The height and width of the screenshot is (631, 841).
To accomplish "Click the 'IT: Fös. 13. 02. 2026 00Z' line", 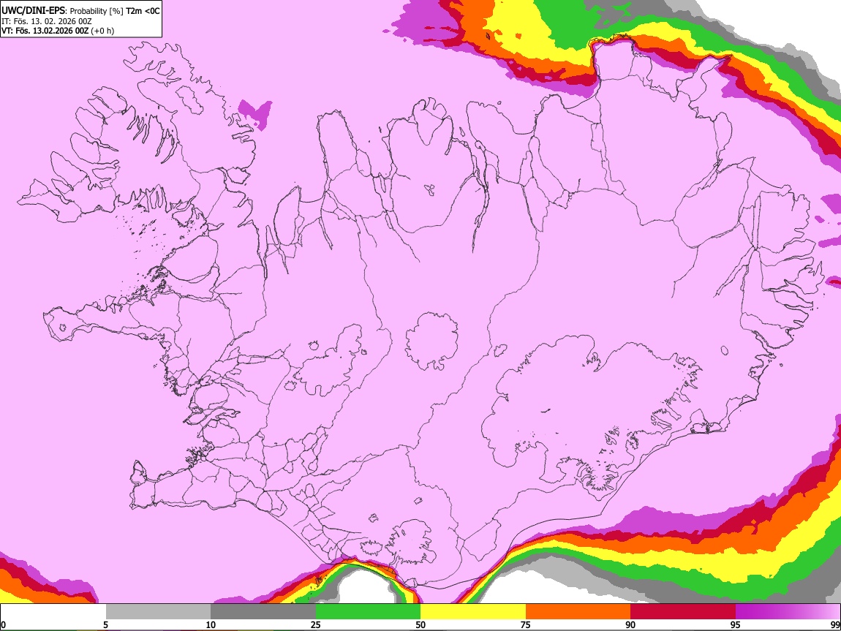I will point(47,21).
